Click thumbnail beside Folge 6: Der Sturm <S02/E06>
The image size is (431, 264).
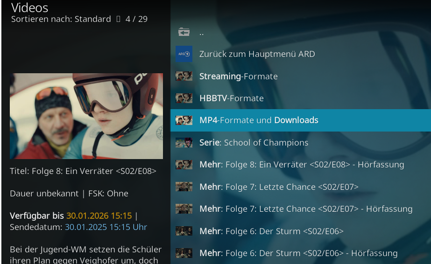click(184, 231)
